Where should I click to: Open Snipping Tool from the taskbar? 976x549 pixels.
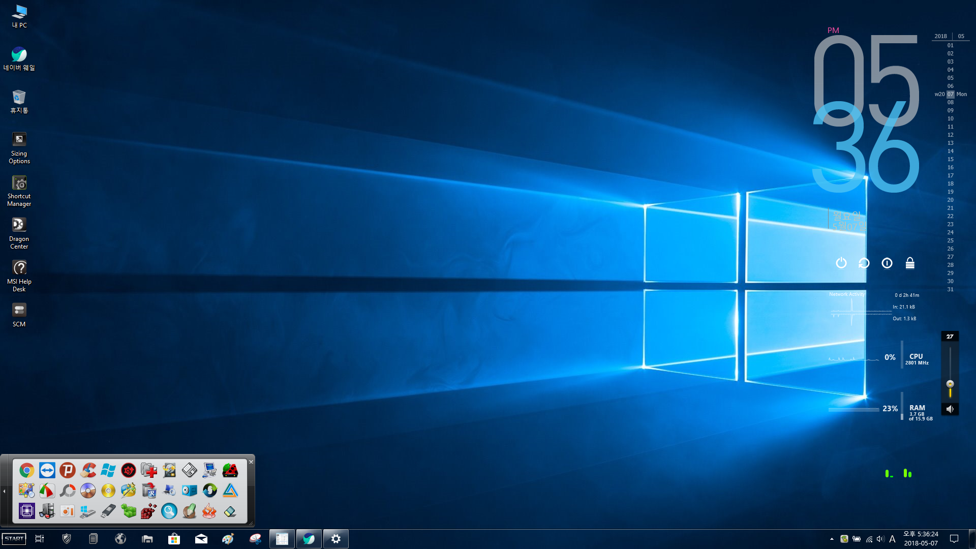(255, 539)
